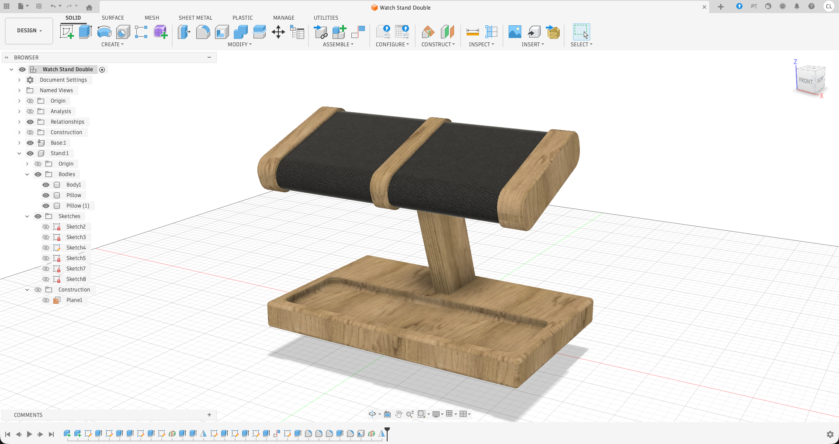
Task: Show Sketch2 using its eye icon
Action: coord(46,227)
